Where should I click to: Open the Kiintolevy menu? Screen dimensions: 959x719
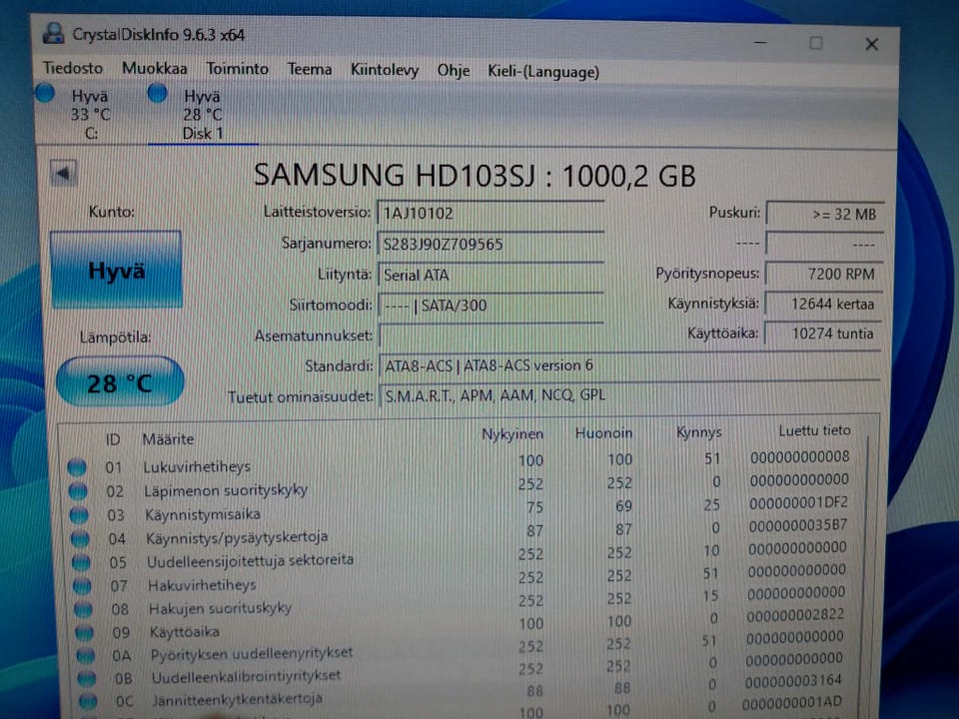click(384, 70)
